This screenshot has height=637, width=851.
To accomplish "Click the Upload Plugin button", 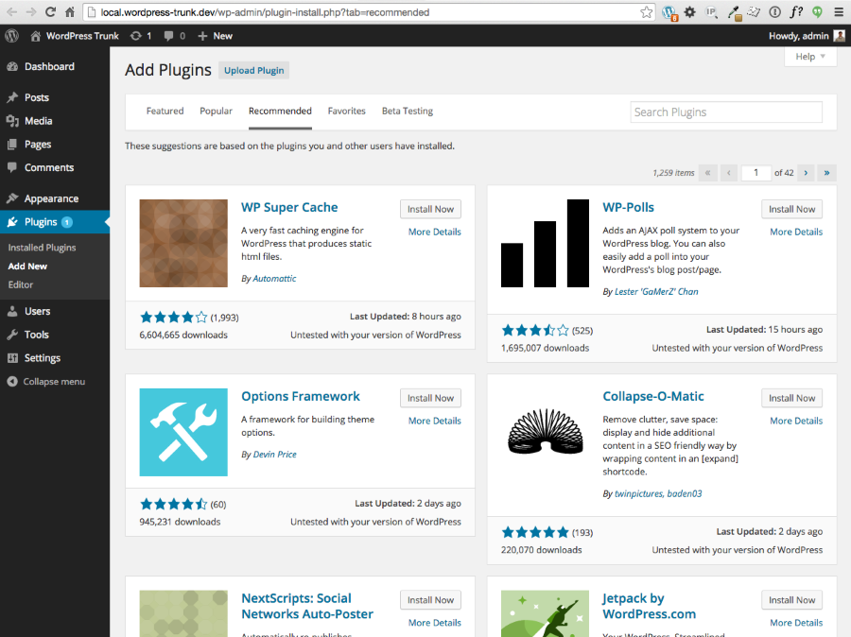I will coord(254,71).
